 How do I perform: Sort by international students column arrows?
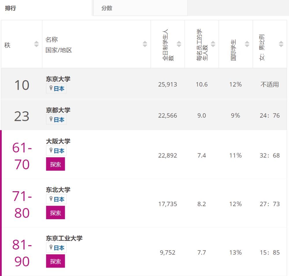coord(247,44)
